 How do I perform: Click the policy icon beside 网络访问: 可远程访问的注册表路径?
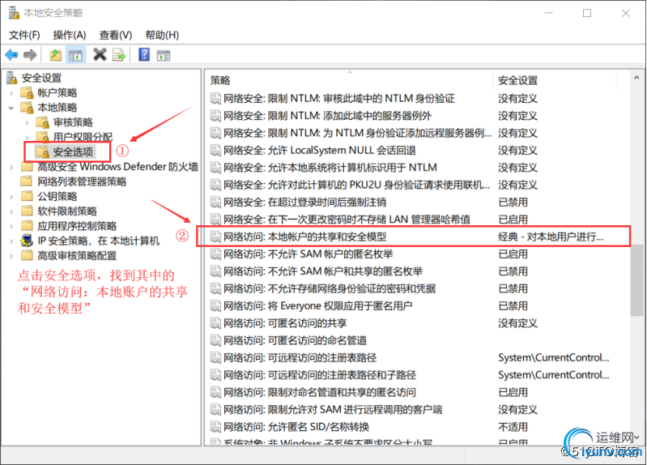click(215, 357)
